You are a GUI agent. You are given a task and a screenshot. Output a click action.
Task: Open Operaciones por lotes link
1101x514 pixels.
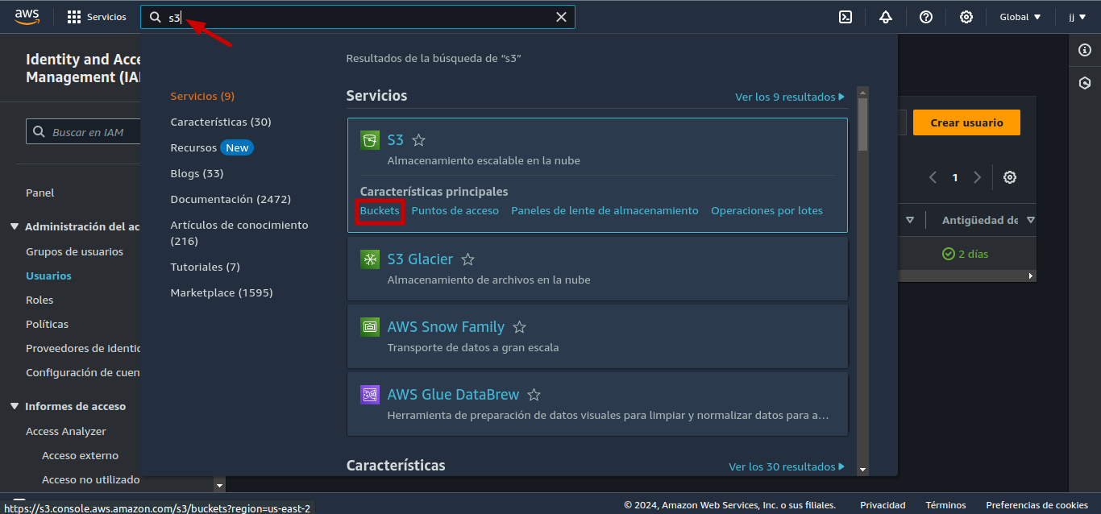tap(767, 210)
